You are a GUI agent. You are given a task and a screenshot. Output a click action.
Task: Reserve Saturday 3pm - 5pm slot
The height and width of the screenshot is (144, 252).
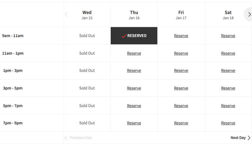click(228, 88)
